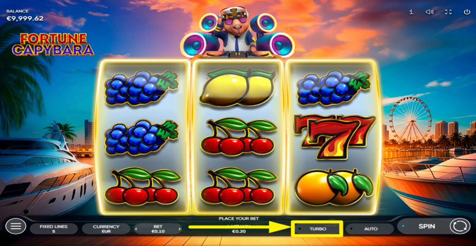
Task: Click the lemon symbol on the middle reel
Action: pyautogui.click(x=237, y=87)
